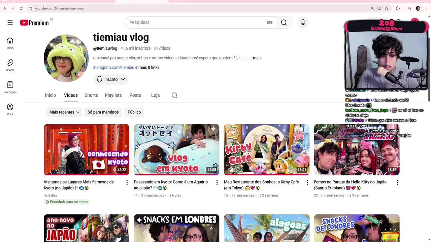Play the Alagoas thumbnail
Viewport: 431px width, 242px height.
tap(267, 228)
